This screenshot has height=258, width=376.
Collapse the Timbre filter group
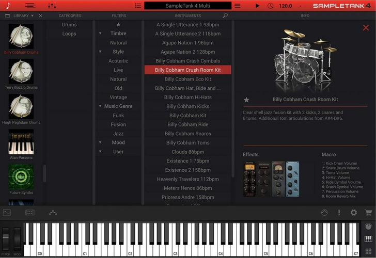click(x=100, y=34)
